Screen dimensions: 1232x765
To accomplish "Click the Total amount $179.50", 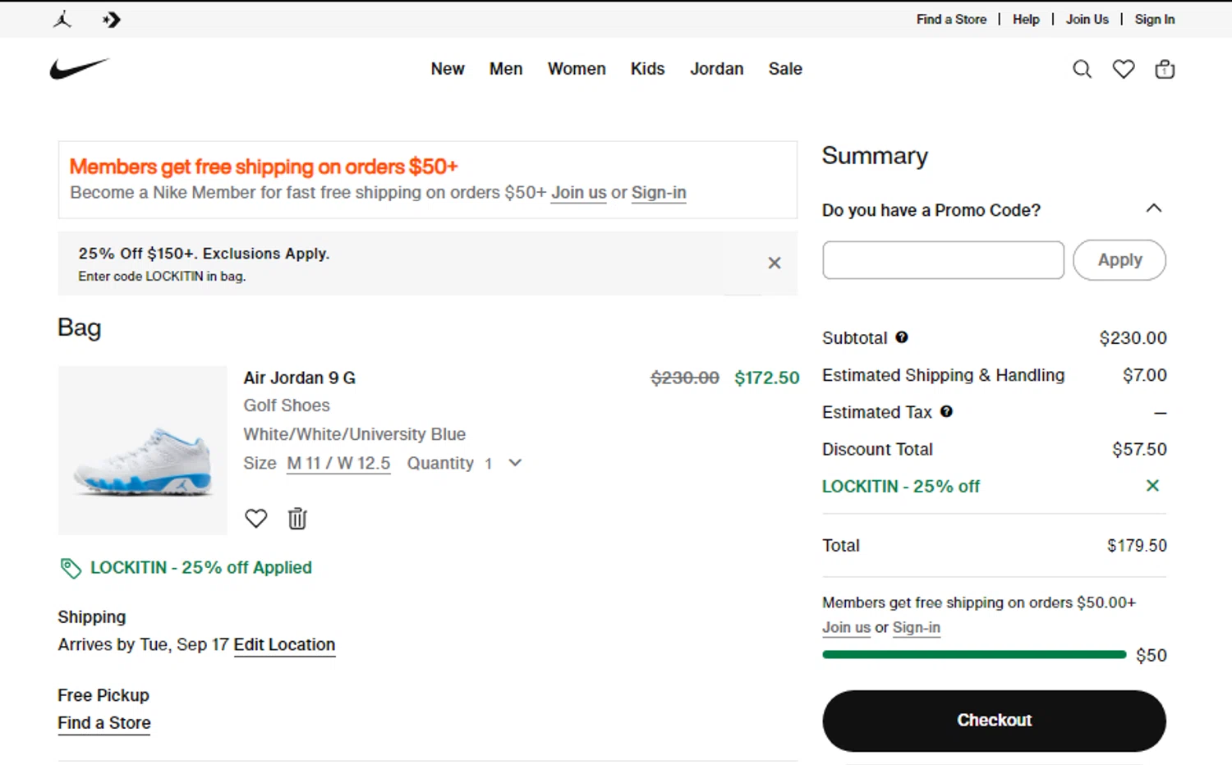I will [x=1137, y=545].
